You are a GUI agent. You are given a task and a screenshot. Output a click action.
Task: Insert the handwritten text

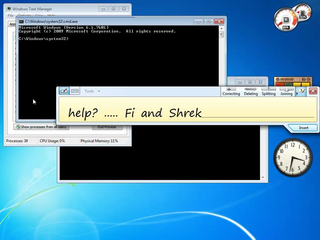click(303, 128)
